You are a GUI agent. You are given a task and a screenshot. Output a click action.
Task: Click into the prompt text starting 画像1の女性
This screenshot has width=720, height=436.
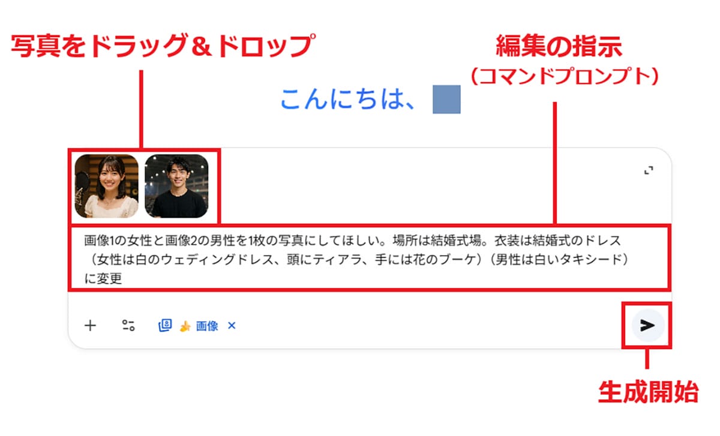[x=353, y=240]
